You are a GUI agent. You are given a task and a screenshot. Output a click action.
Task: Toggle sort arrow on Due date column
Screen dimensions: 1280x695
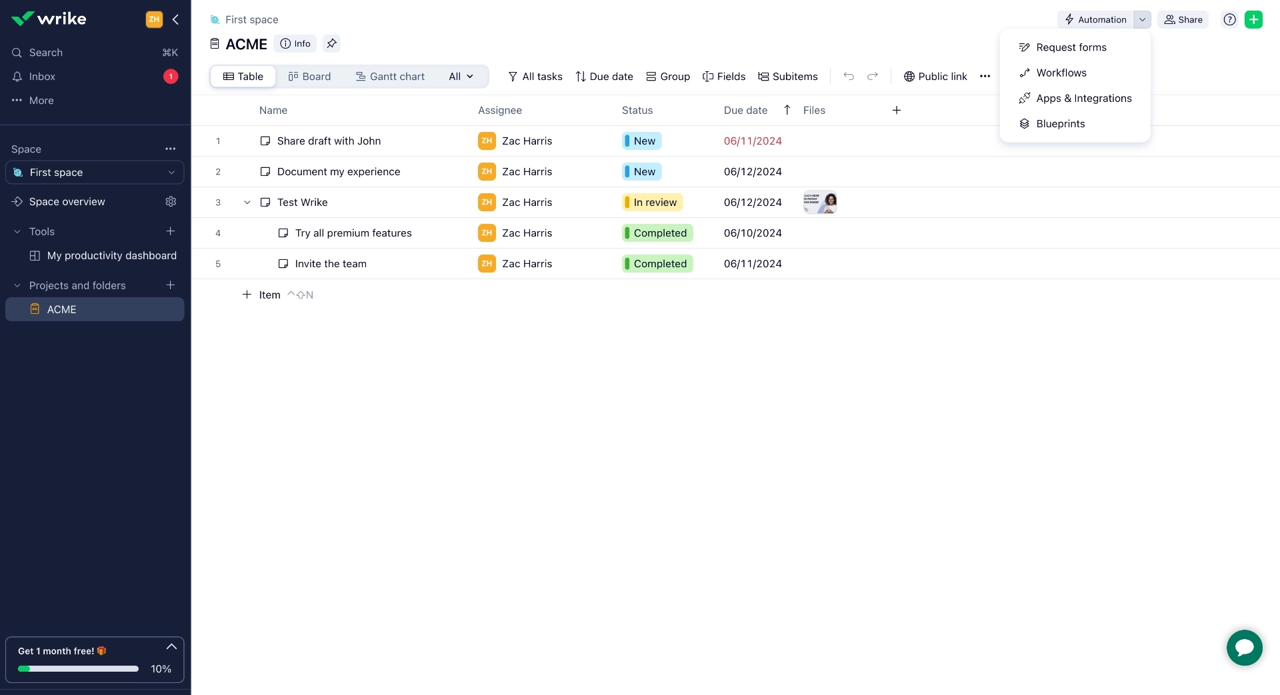(787, 111)
